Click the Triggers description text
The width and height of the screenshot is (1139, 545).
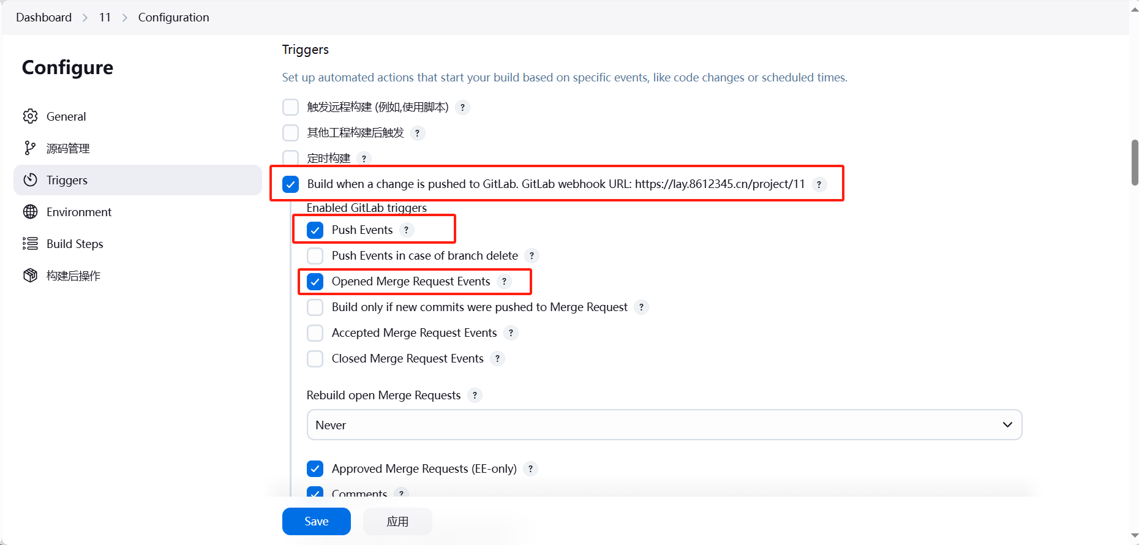[x=565, y=78]
